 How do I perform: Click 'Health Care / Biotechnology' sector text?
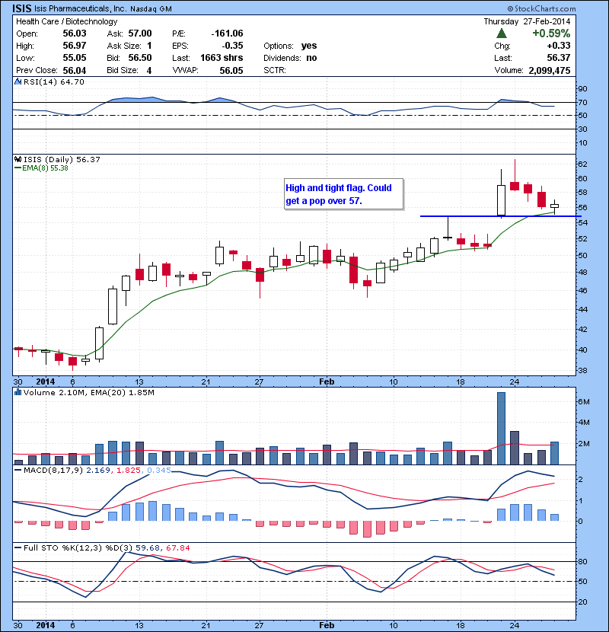pyautogui.click(x=66, y=21)
